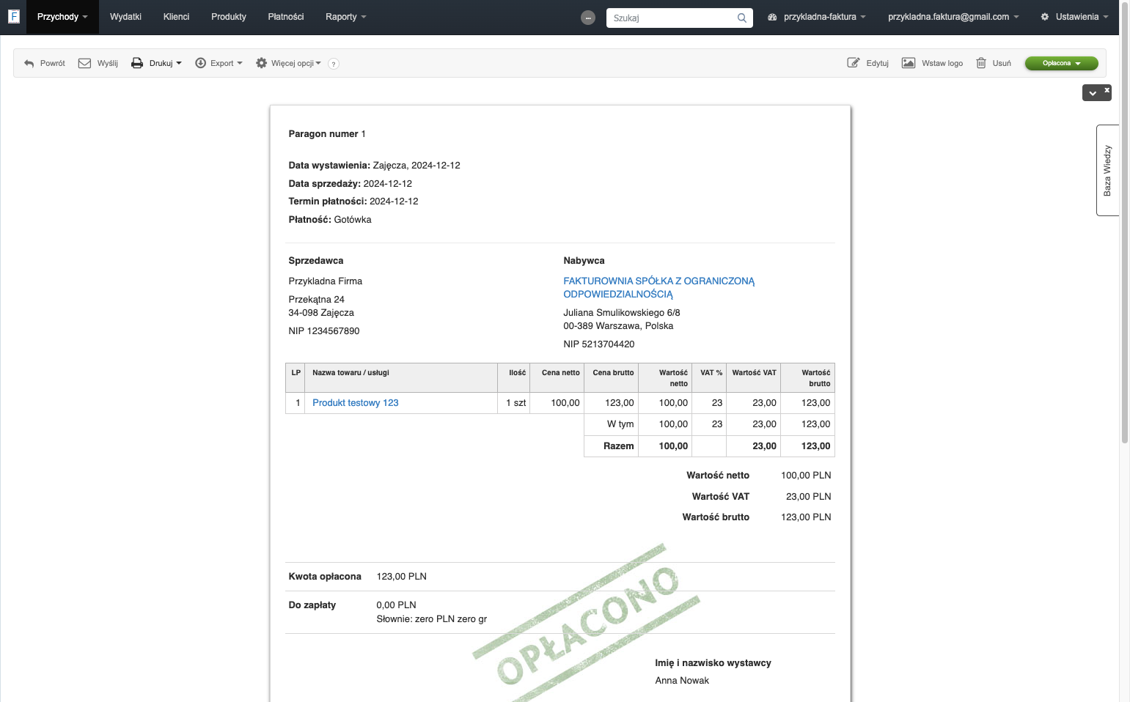Open the Płatności menu
Screen dimensions: 1130x702
pyautogui.click(x=286, y=17)
